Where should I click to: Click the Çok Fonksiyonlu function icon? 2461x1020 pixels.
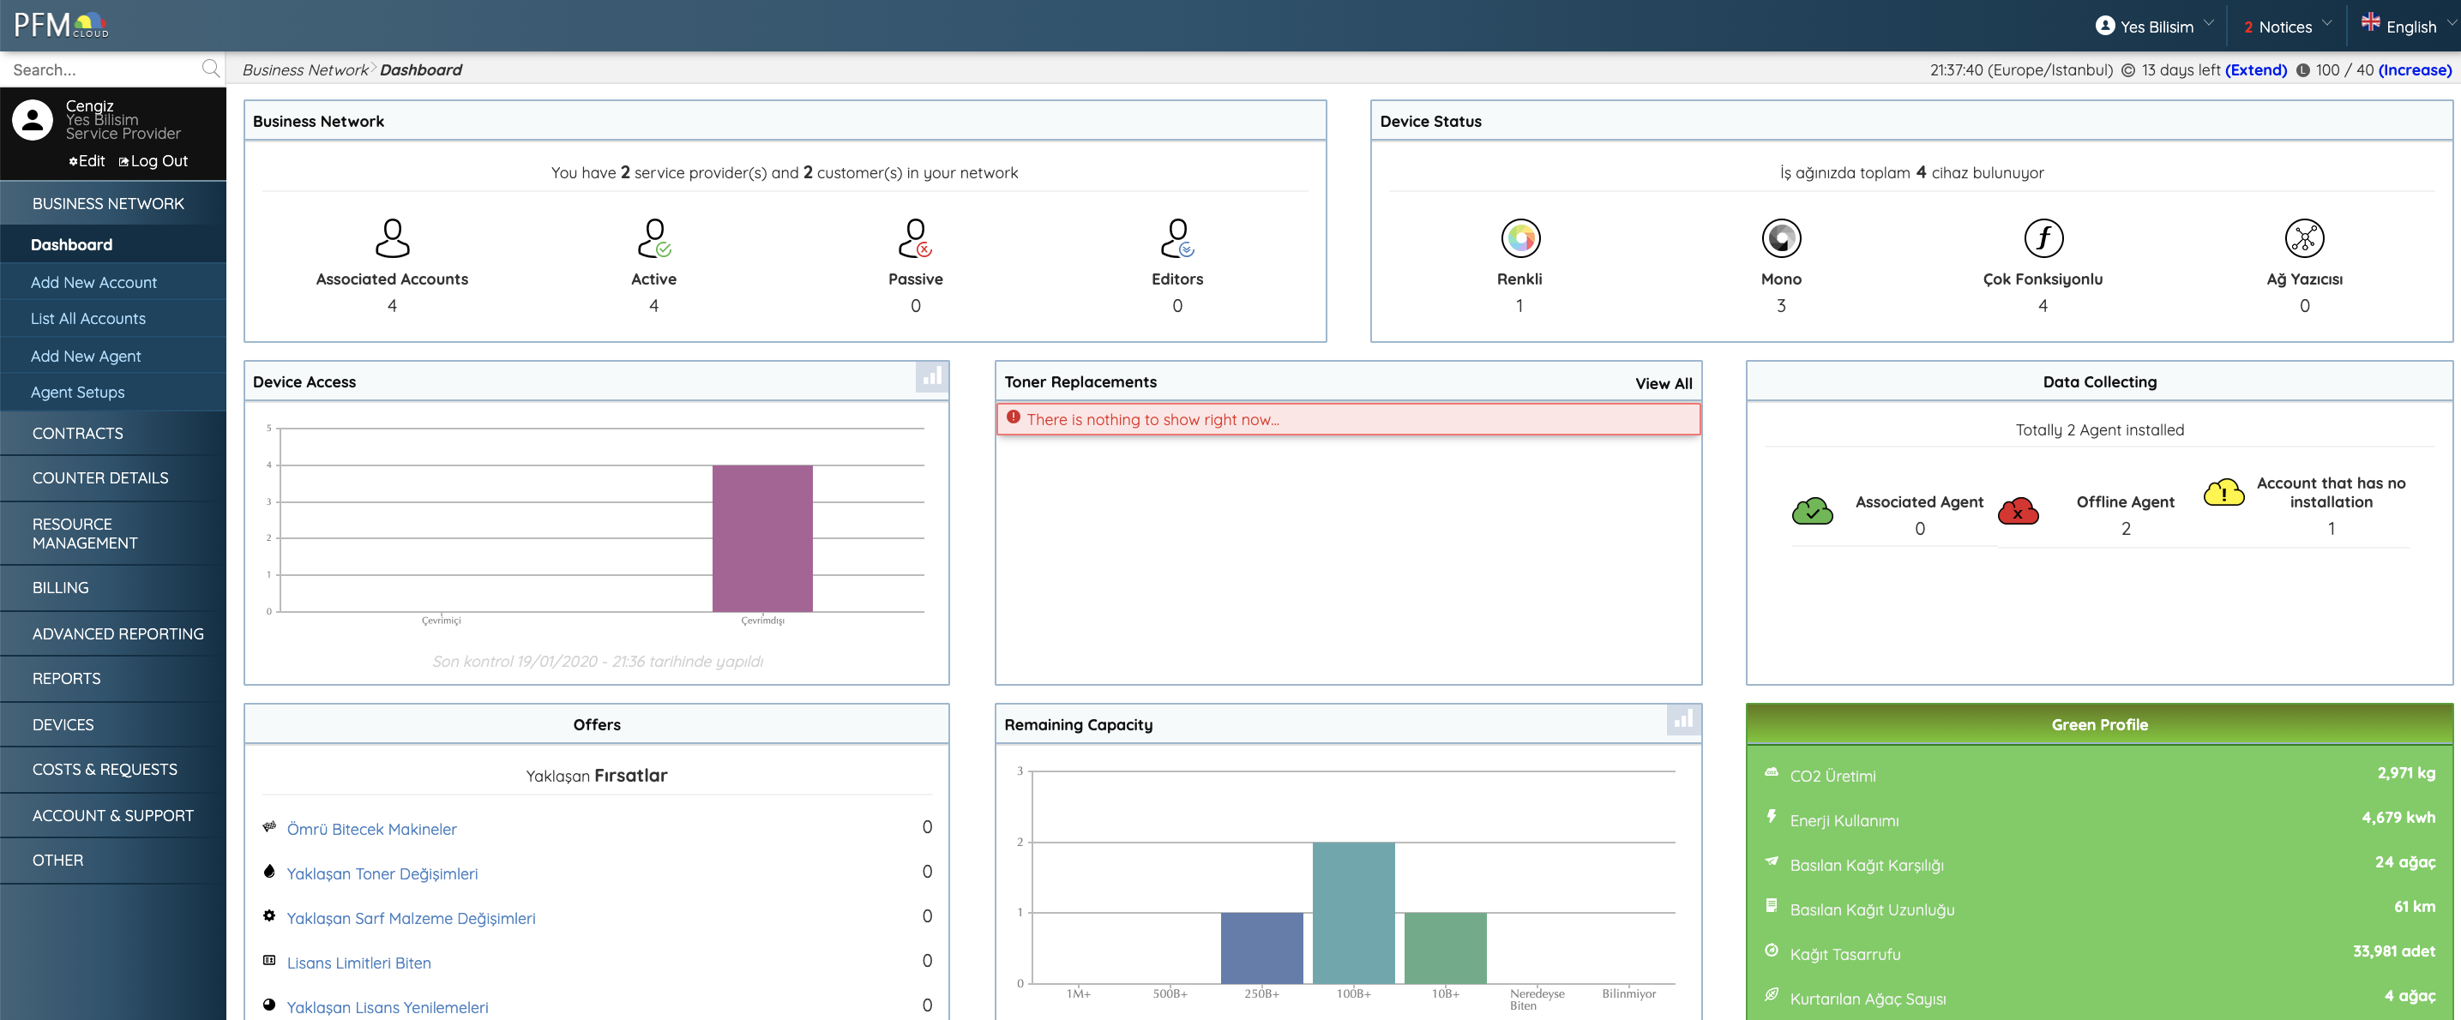pos(2043,239)
